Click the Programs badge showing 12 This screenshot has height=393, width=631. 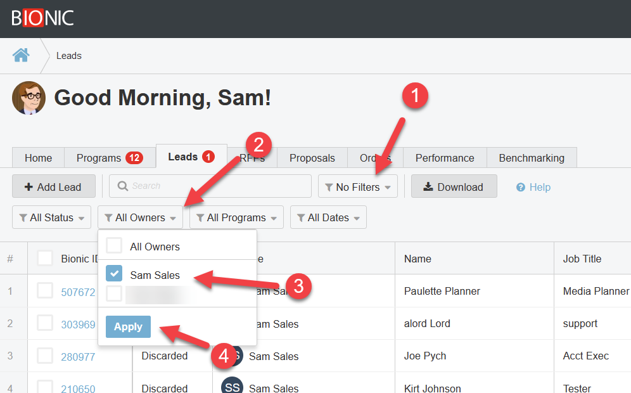click(134, 158)
